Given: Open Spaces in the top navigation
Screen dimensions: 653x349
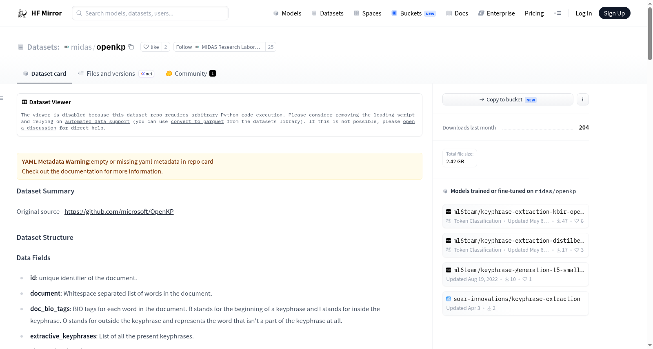Looking at the screenshot, I should click(x=368, y=13).
